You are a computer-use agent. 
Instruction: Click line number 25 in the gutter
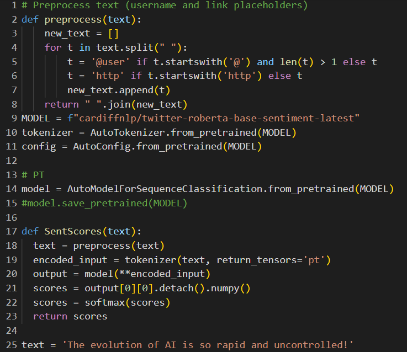pyautogui.click(x=11, y=345)
